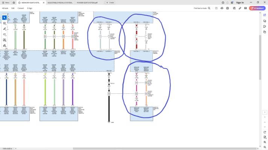Copy share link via chain icon
268x150 pixels.
click(240, 8)
